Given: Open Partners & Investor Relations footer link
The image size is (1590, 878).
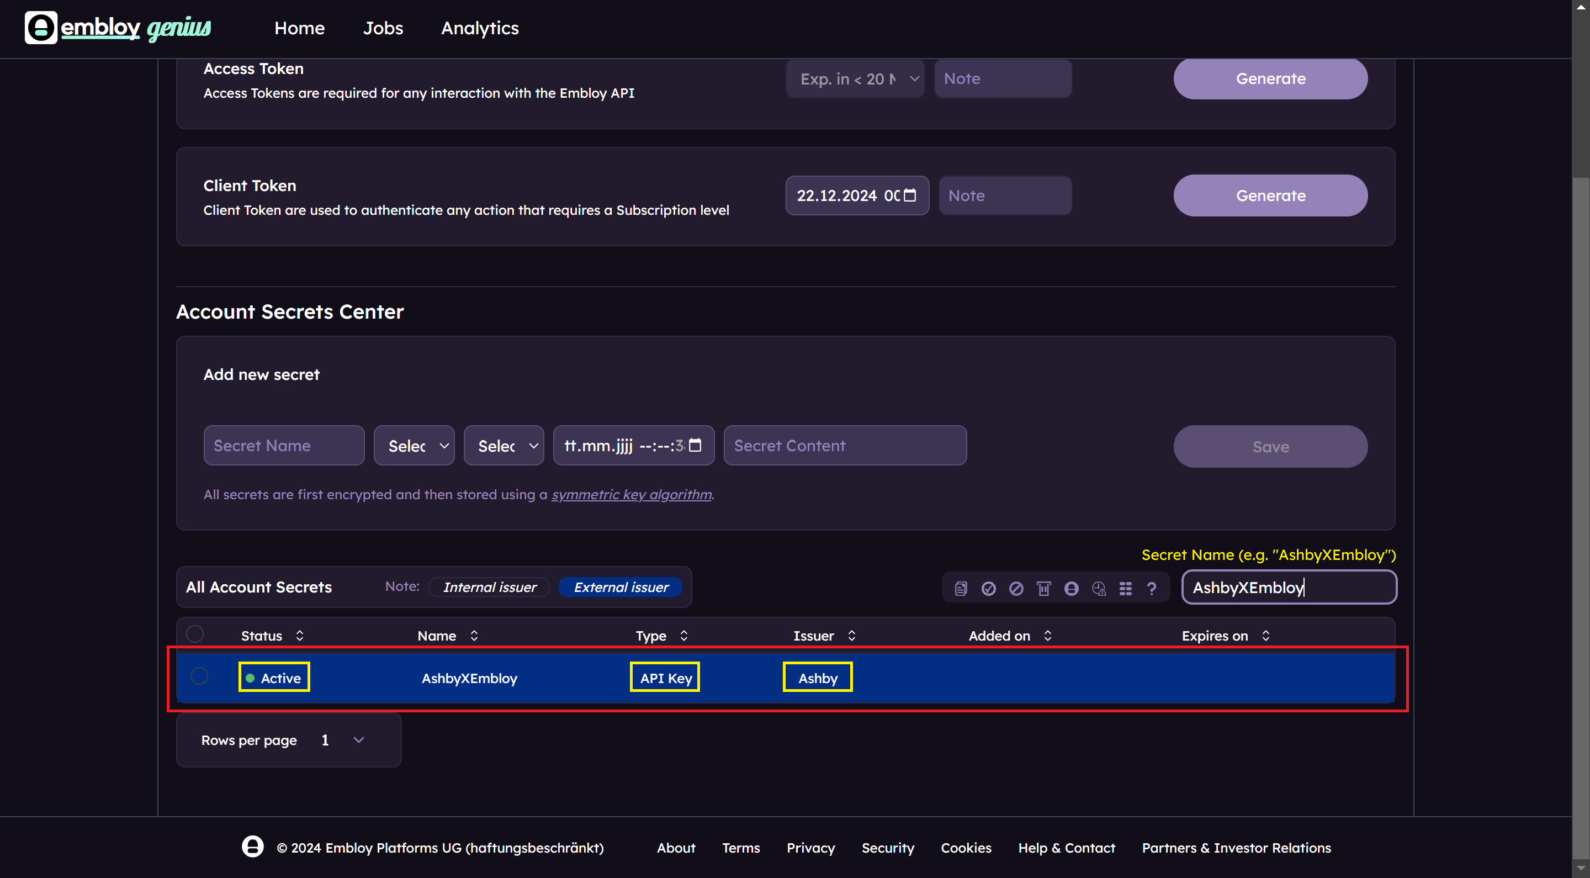Looking at the screenshot, I should (1236, 848).
